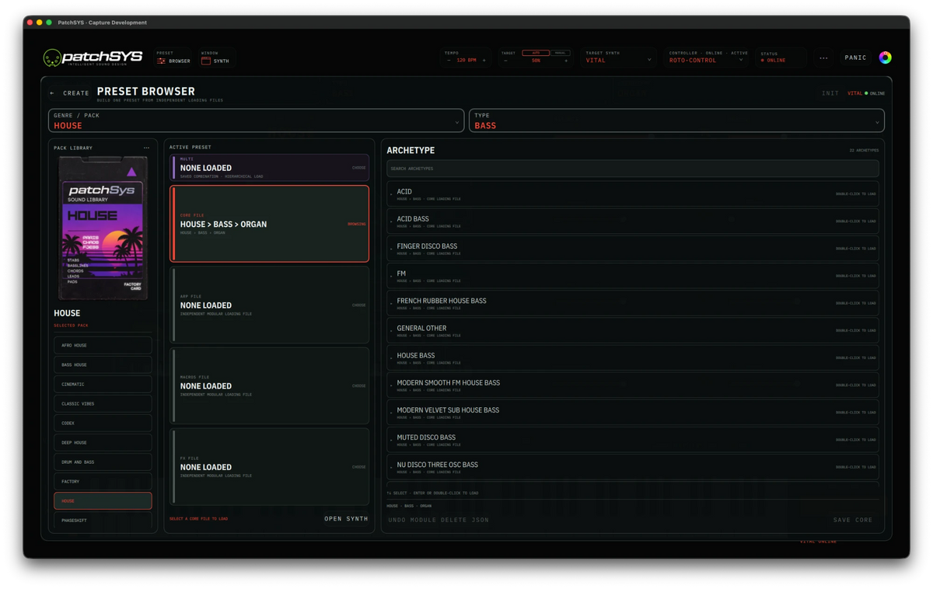
Task: Open the Target Synth VITAL dropdown
Action: pyautogui.click(x=618, y=58)
